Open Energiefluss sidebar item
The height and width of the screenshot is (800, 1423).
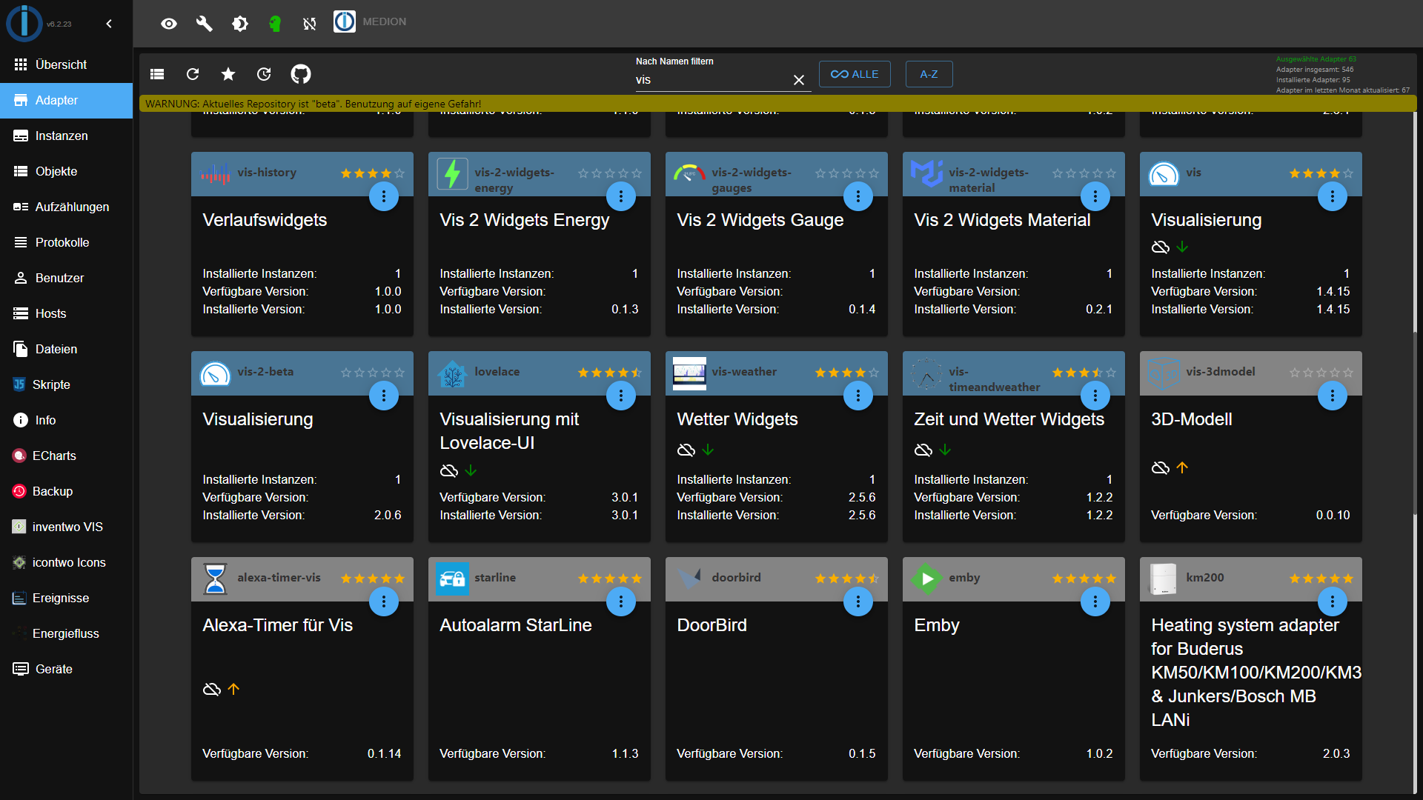point(67,633)
